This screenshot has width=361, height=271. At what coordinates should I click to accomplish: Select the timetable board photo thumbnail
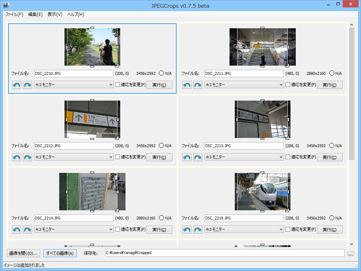[x=92, y=192]
